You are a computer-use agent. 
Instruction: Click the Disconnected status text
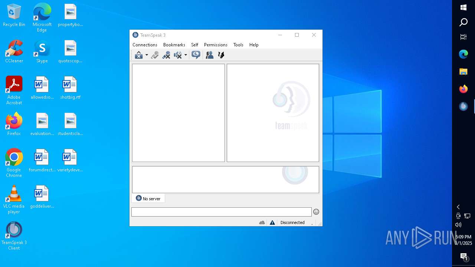pos(292,222)
